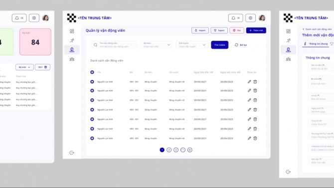Open 'Ngày sinh' date field in add-athlete form
This screenshot has height=188, width=334.
pyautogui.click(x=321, y=110)
